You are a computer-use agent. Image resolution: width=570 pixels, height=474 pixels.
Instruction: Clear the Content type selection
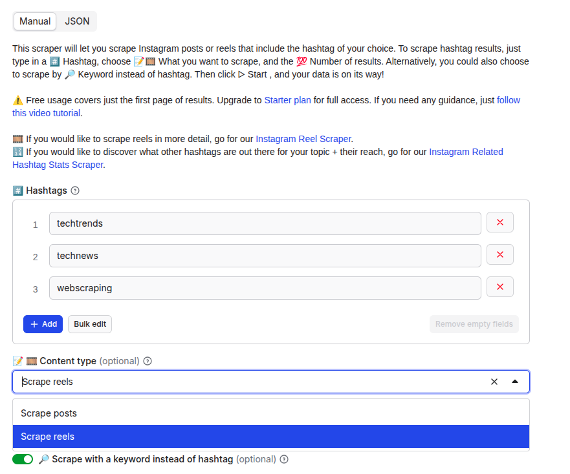[x=494, y=382]
